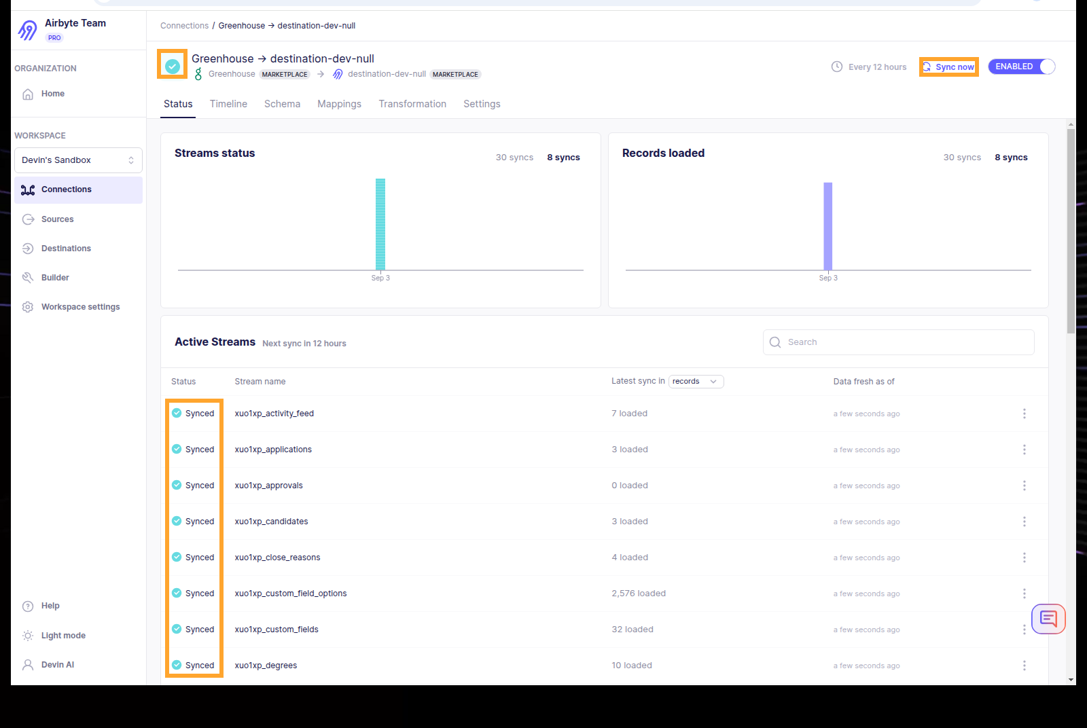Select the xuo1xp_close_reasons stream name
This screenshot has width=1087, height=728.
[x=277, y=558]
